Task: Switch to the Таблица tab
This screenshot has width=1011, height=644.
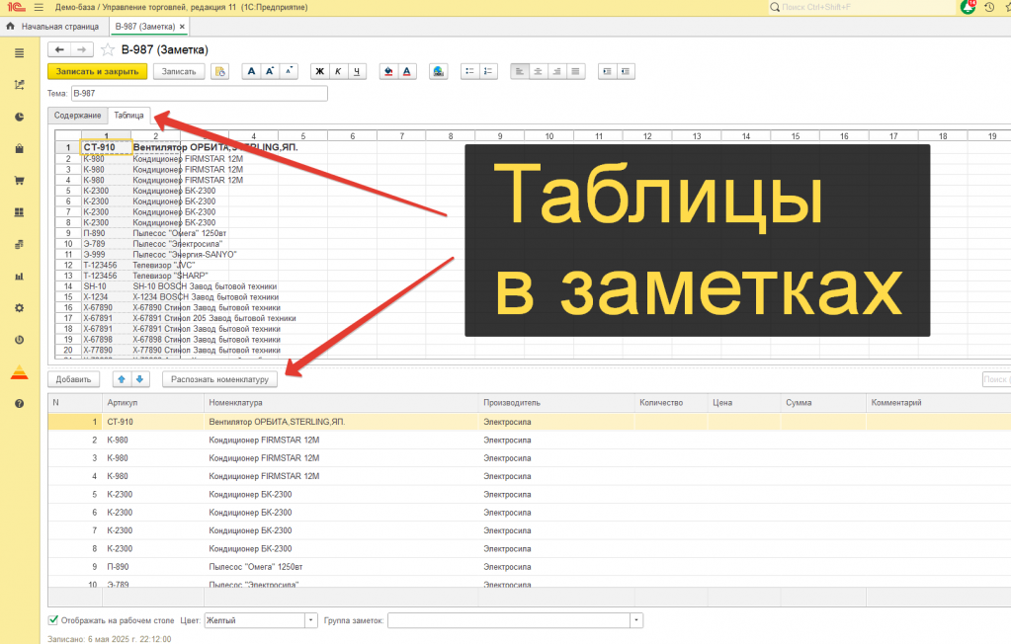Action: (128, 116)
